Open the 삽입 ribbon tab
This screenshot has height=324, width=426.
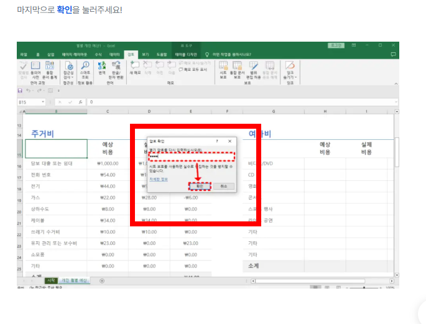tap(51, 55)
